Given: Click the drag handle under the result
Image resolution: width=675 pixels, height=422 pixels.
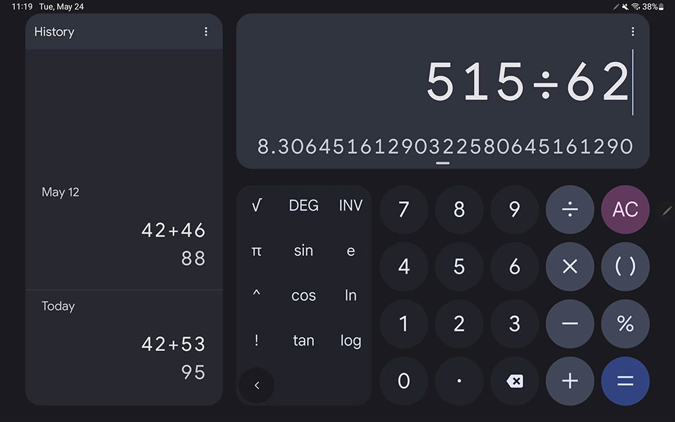Looking at the screenshot, I should pyautogui.click(x=443, y=163).
